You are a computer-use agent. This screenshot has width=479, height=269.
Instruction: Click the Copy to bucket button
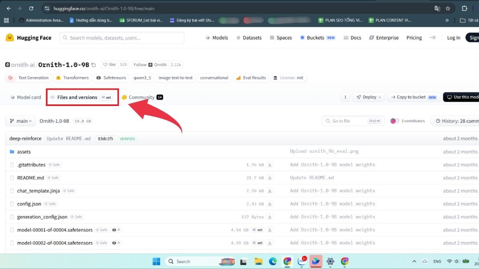point(414,97)
